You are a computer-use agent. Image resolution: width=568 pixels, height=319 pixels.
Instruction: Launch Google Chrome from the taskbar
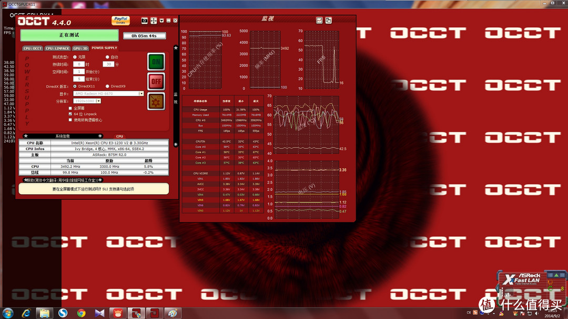coord(81,313)
